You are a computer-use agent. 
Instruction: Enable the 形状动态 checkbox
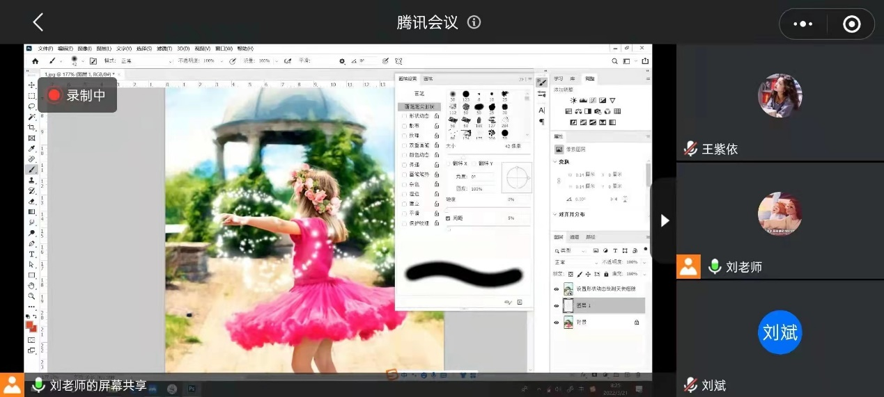click(x=405, y=116)
